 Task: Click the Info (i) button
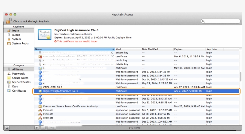tap(43, 128)
